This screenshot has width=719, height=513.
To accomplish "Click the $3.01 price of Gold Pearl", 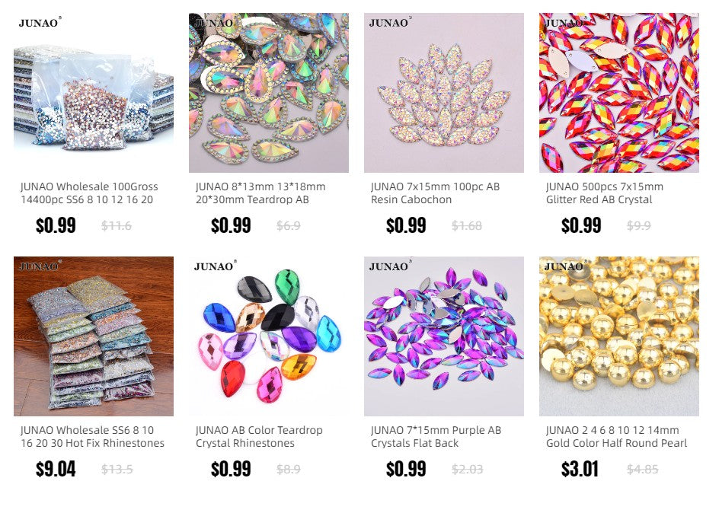I will [580, 469].
